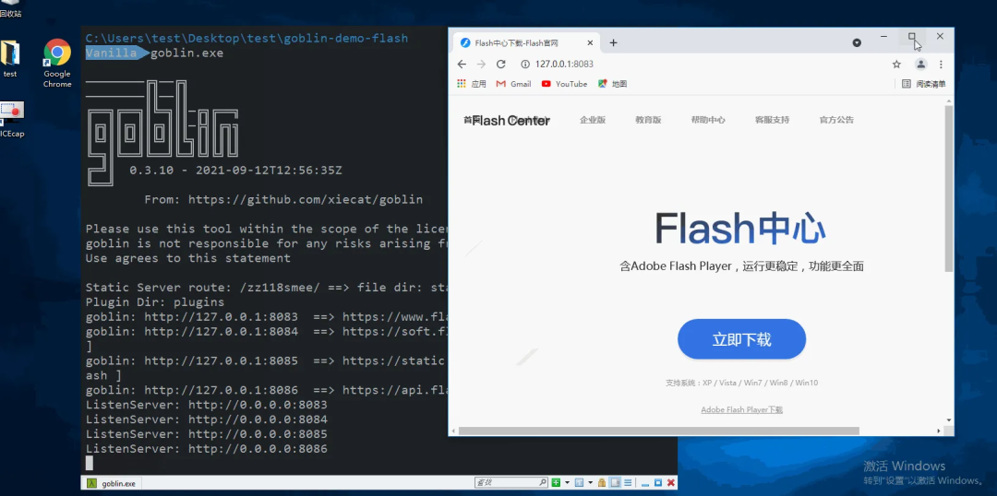997x496 pixels.
Task: Click the 含Adobe Flash Player tagline text
Action: (741, 266)
